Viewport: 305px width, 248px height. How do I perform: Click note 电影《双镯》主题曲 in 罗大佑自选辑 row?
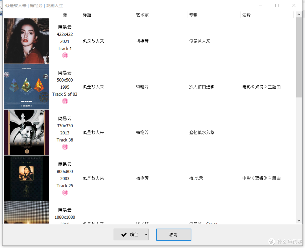262,87
